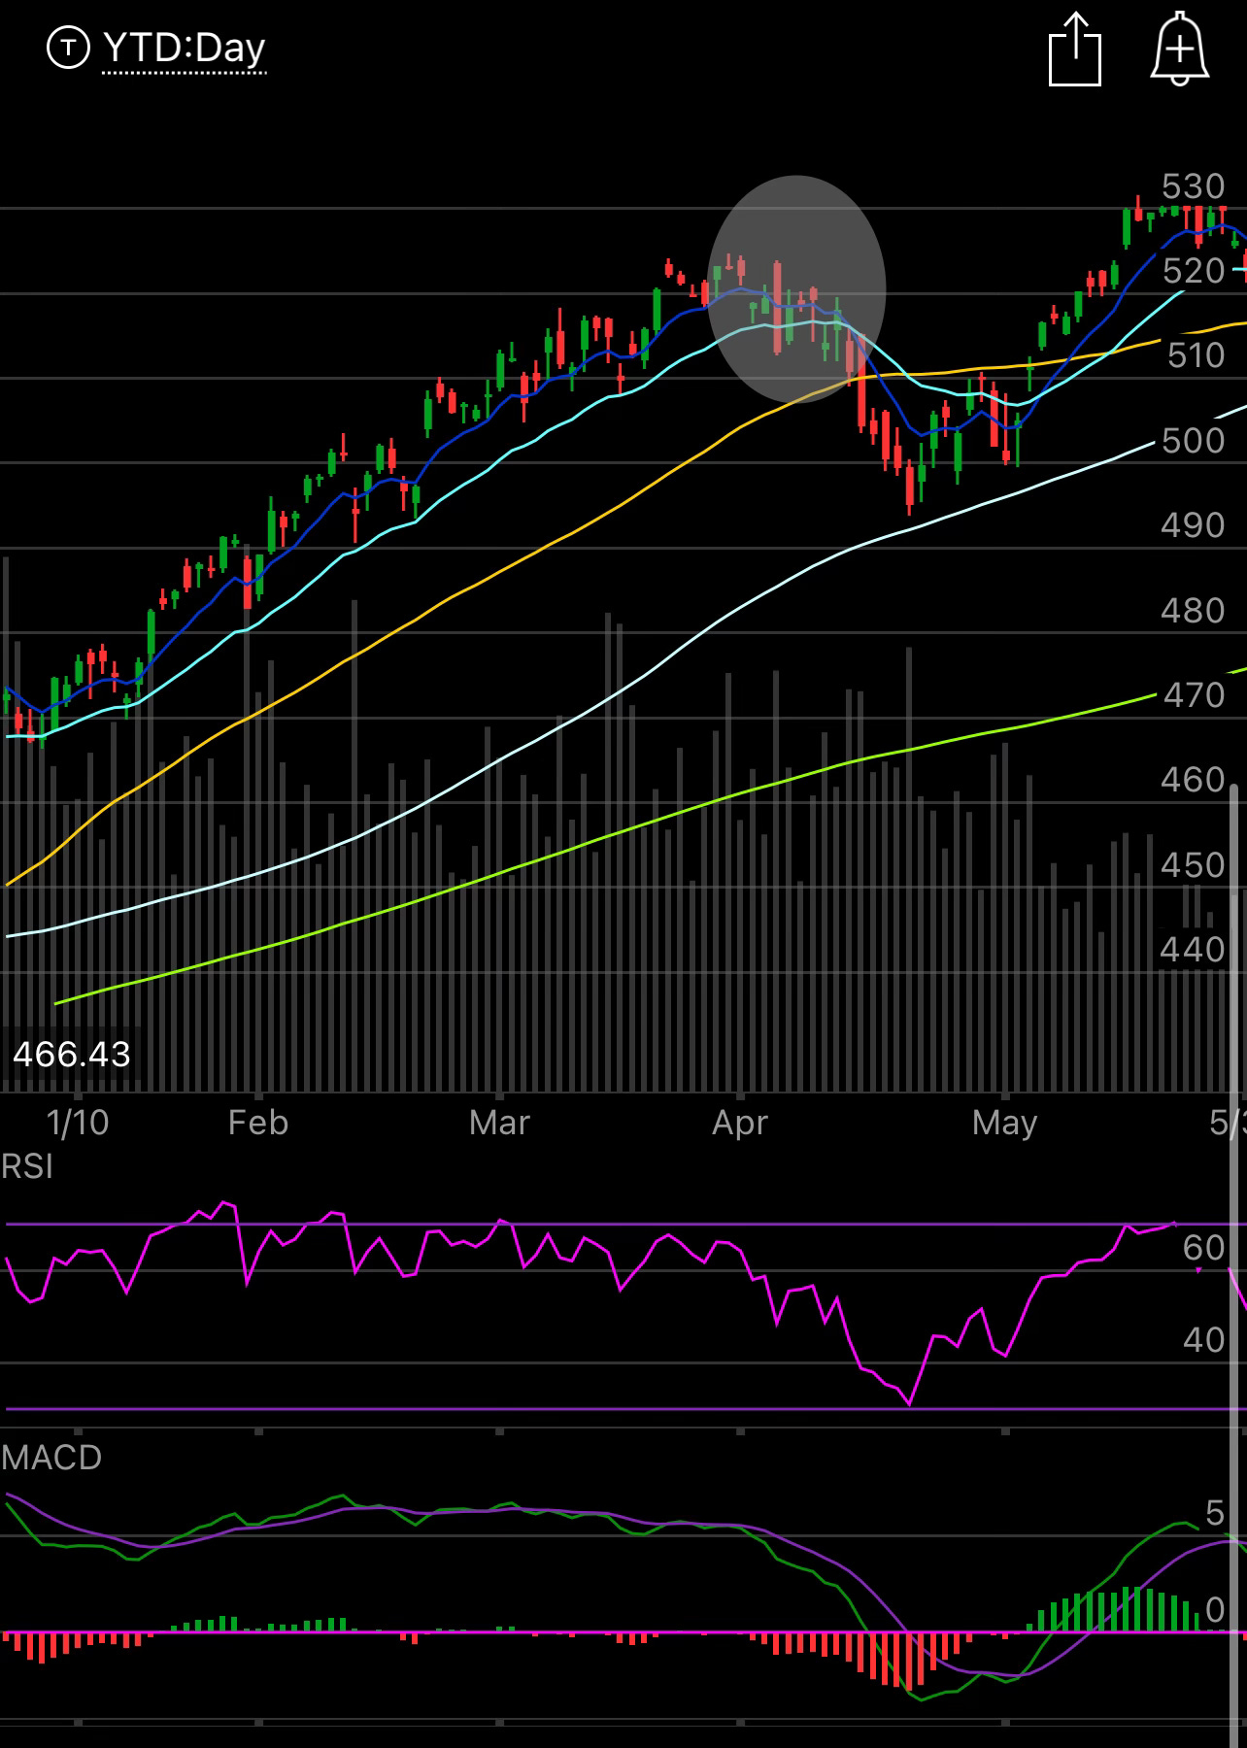Open the share/export icon

coord(1075,49)
